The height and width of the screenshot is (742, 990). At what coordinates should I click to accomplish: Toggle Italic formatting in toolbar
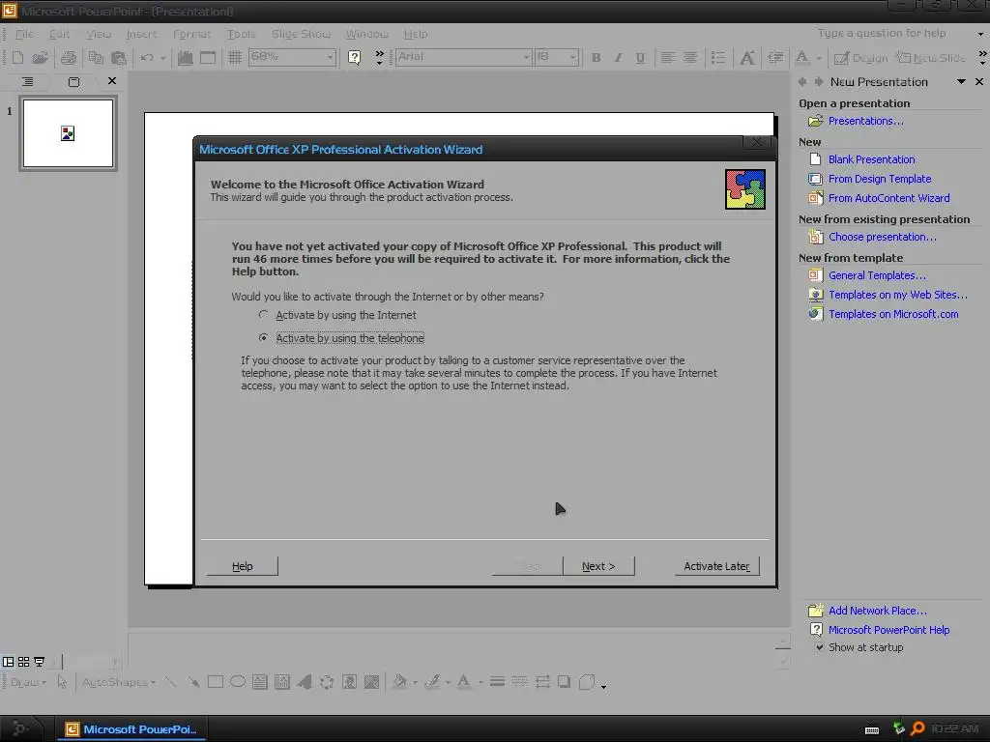point(618,57)
